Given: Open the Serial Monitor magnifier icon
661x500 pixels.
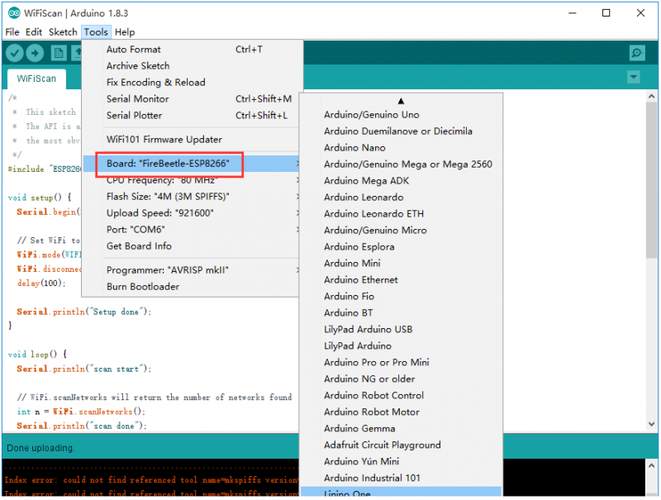Looking at the screenshot, I should pos(637,53).
